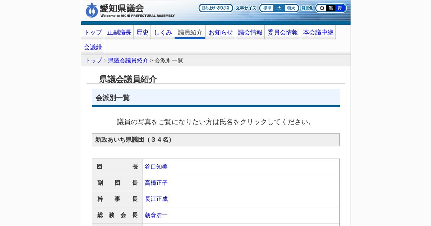431x226 pixels.
Task: Open the お知らせ tab
Action: click(221, 32)
